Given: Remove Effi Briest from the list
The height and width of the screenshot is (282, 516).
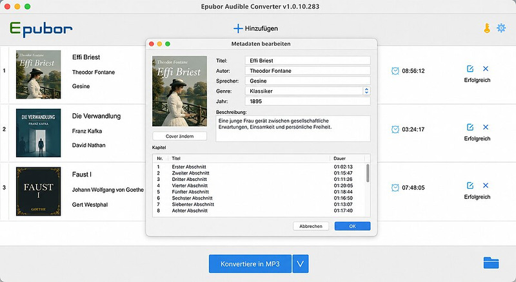Looking at the screenshot, I should pyautogui.click(x=486, y=69).
